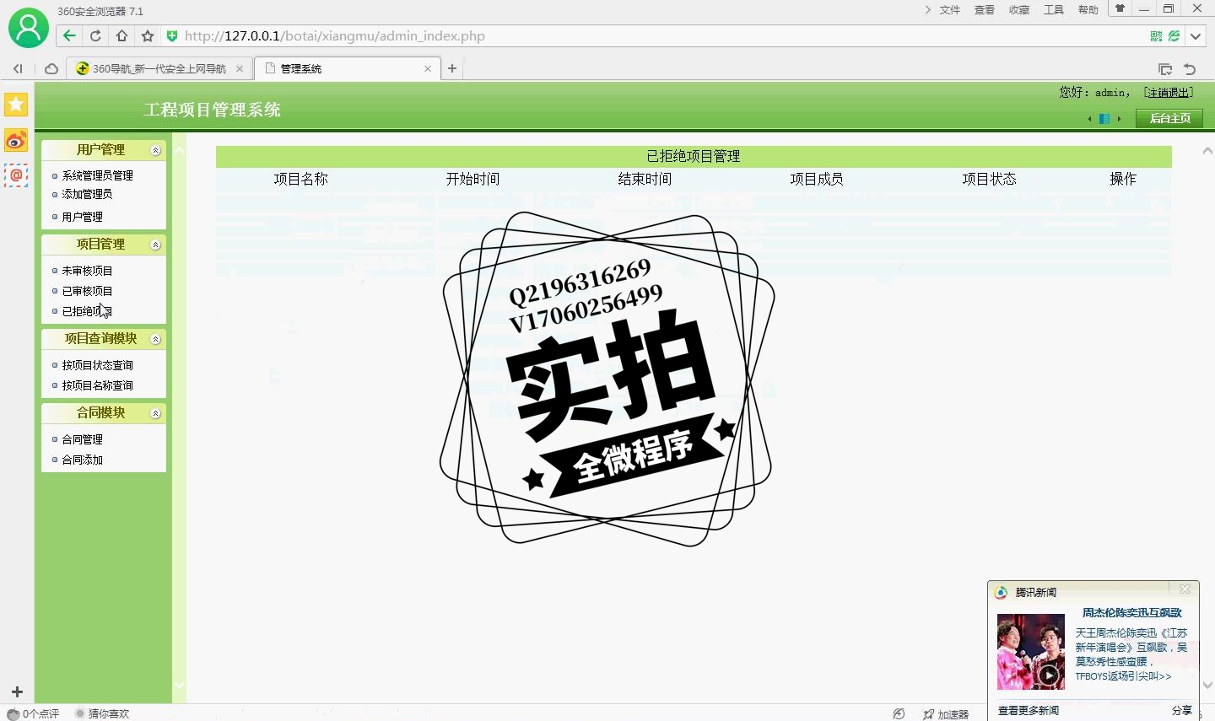Click the 开始时间 column header
The height and width of the screenshot is (721, 1215).
click(472, 179)
